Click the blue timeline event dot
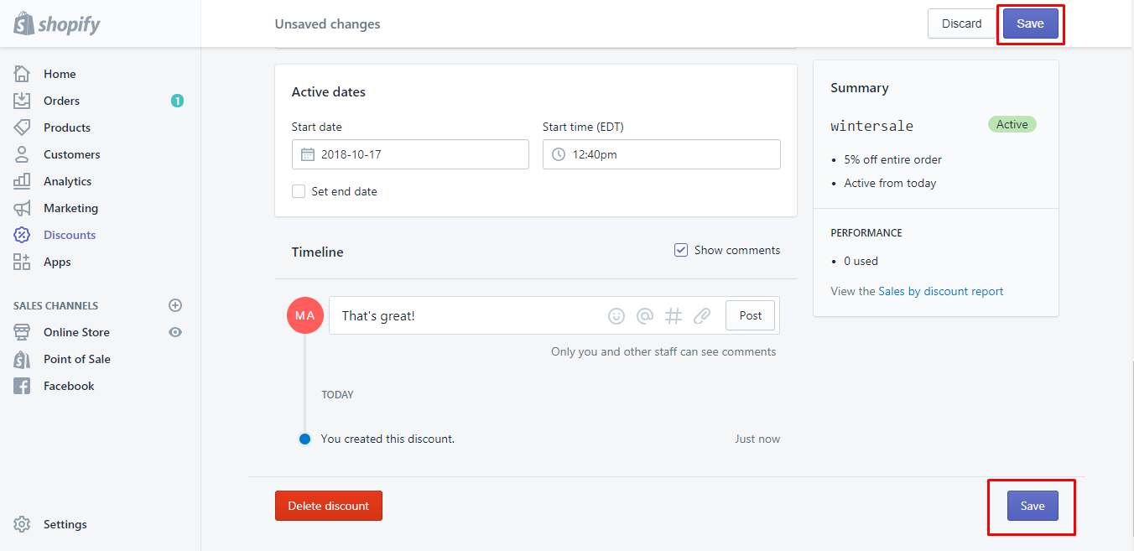Viewport: 1134px width, 551px height. coord(305,439)
